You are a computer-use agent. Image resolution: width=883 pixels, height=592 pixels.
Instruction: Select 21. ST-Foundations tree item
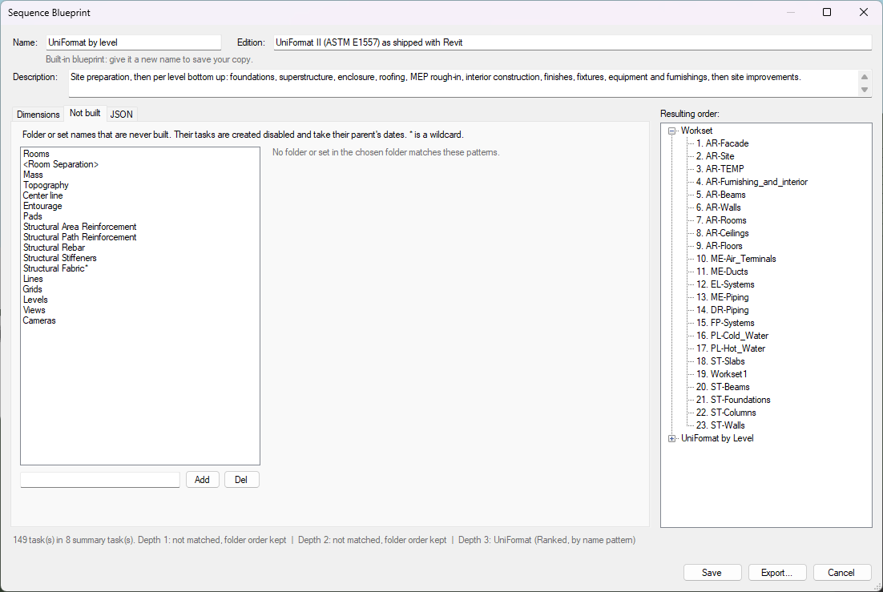[x=733, y=400]
